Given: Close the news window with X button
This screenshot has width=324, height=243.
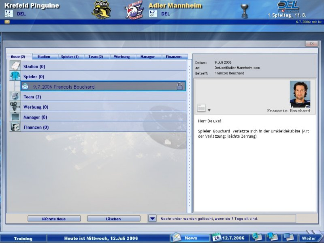Looking at the screenshot, I should coord(312,44).
